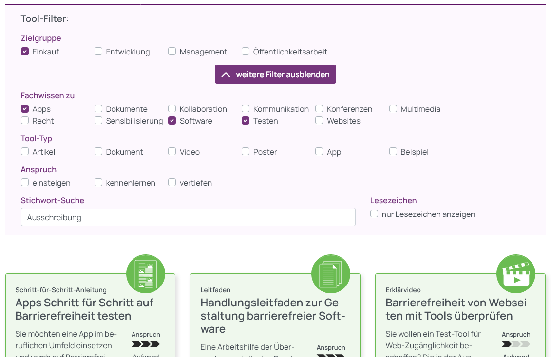Enable the Sensibilisierung filter
Screen dimensions: 551x357
click(98, 120)
